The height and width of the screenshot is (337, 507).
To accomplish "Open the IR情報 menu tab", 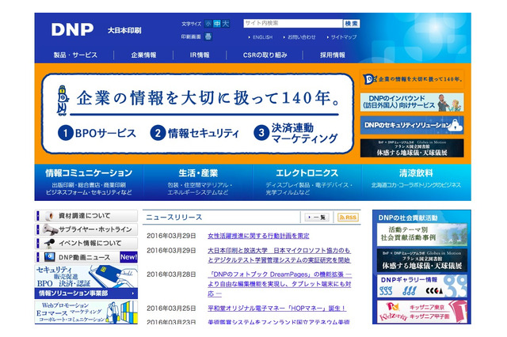I will click(x=200, y=55).
